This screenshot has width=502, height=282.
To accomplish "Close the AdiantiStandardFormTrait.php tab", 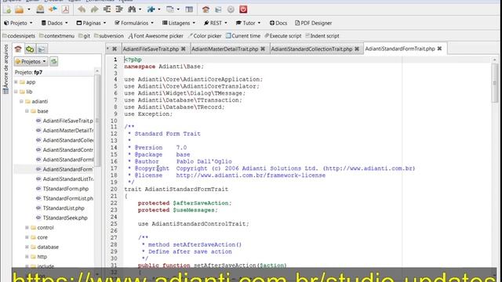I will point(439,49).
